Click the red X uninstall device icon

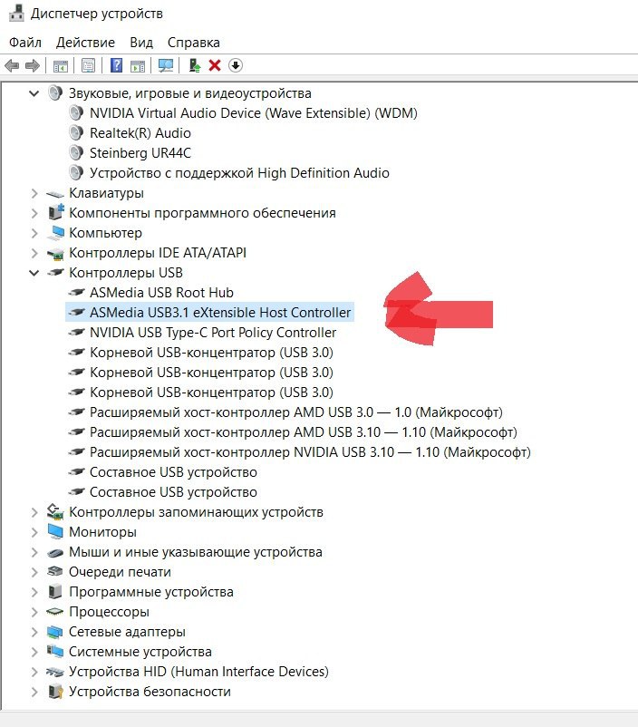pyautogui.click(x=215, y=65)
